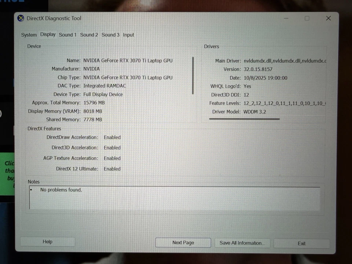Screen dimensions: 352x264
Task: Switch to the System tab
Action: [x=29, y=34]
